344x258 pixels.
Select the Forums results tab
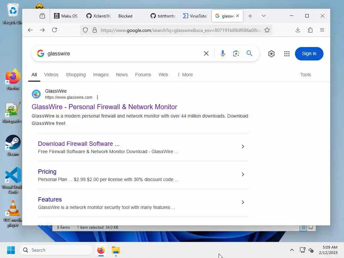(x=143, y=75)
